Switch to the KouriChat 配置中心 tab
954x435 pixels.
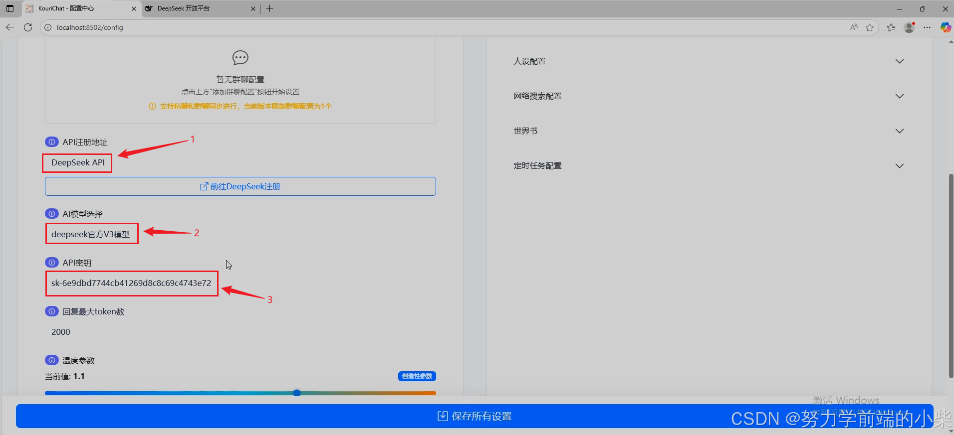point(81,8)
